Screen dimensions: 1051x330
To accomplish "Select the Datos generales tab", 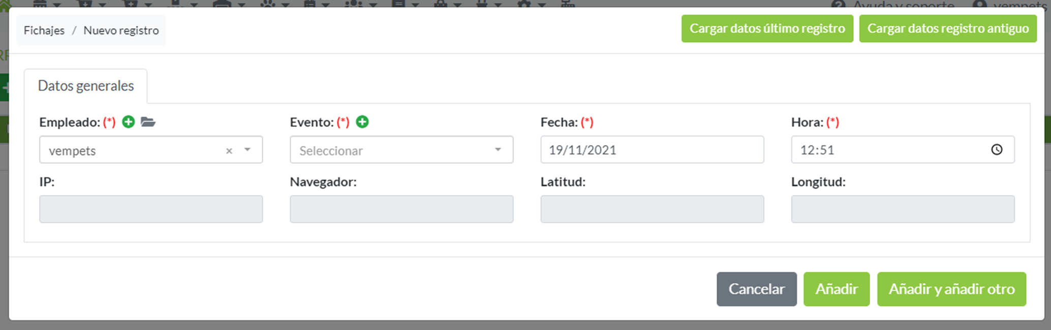I will (85, 86).
